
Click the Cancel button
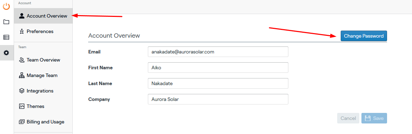(348, 119)
